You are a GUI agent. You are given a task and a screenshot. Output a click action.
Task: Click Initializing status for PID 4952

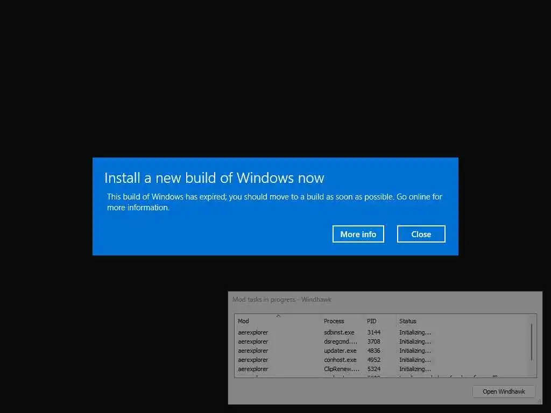[x=415, y=360]
